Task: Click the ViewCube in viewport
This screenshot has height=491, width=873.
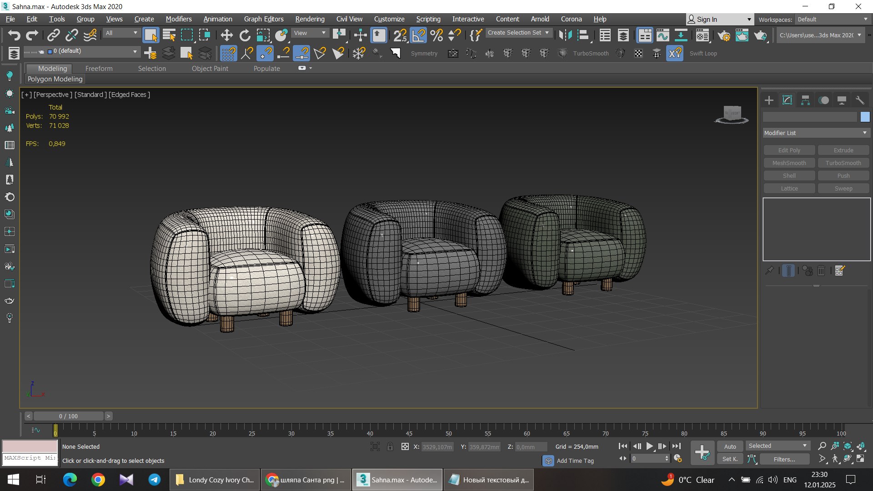Action: pyautogui.click(x=732, y=114)
